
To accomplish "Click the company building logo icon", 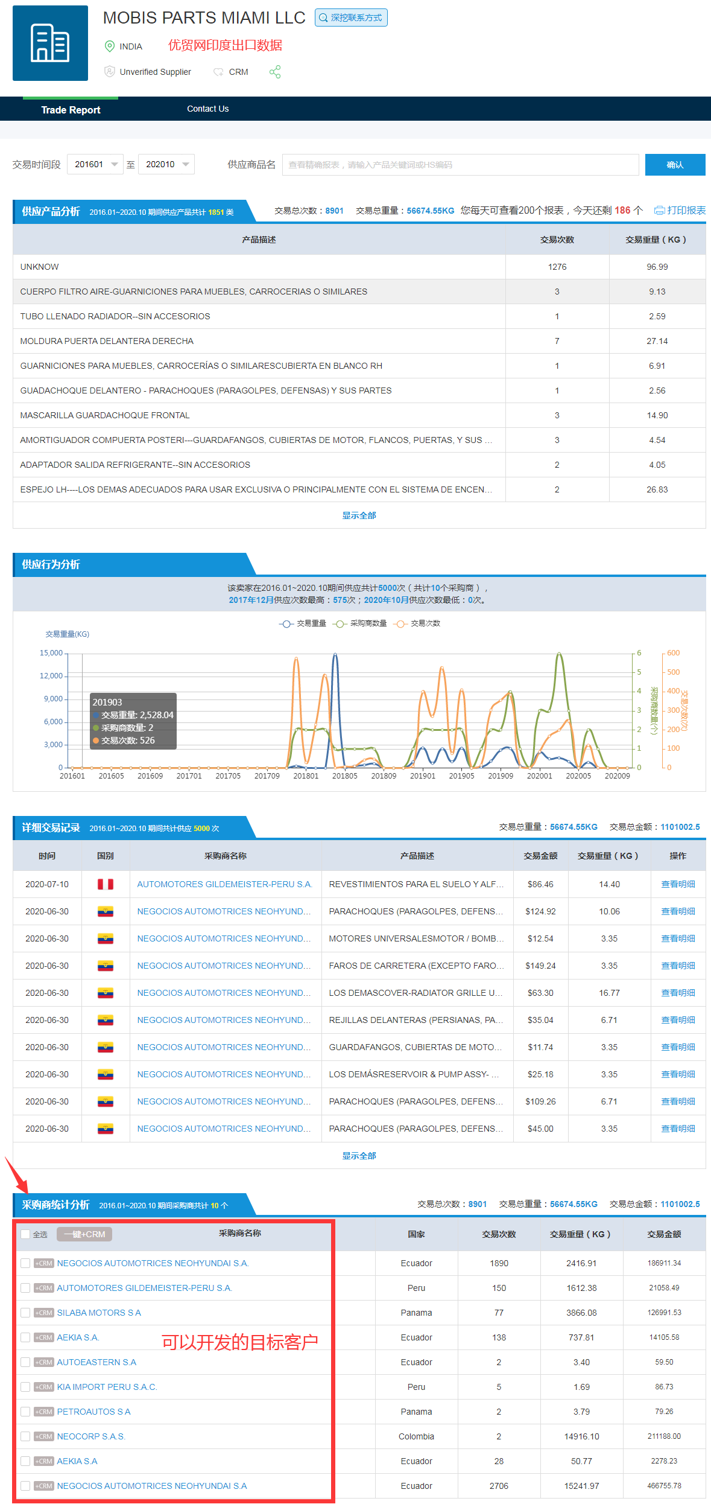I will pos(50,43).
